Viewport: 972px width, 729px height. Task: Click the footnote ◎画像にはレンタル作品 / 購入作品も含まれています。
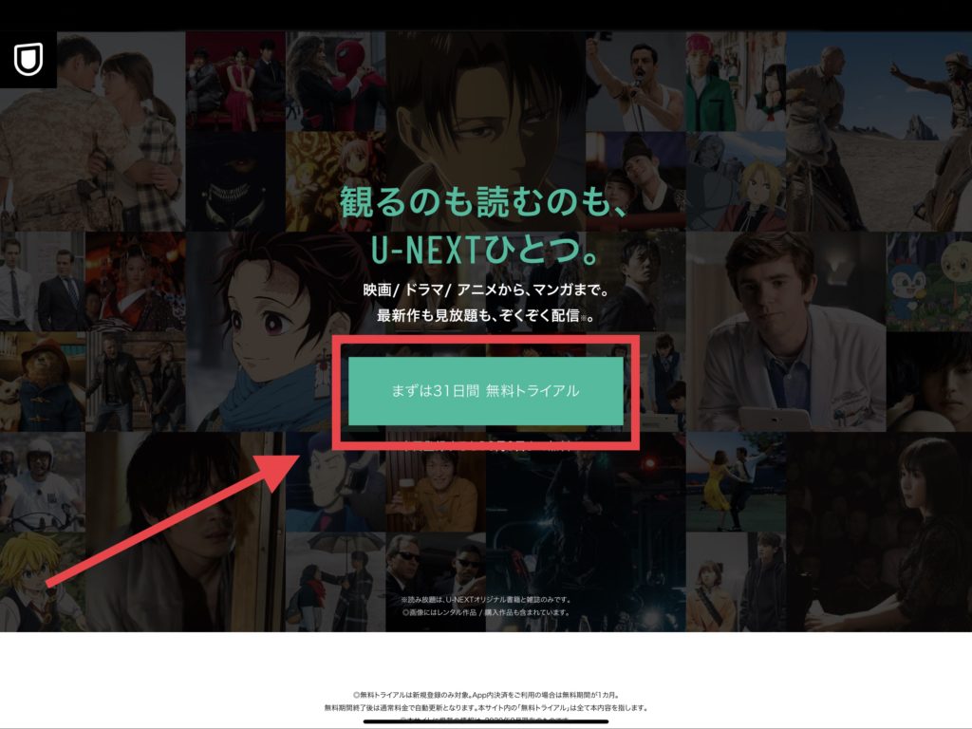point(486,612)
